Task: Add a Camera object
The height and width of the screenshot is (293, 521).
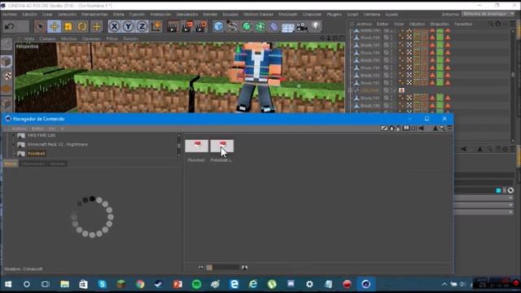Action: click(x=302, y=27)
